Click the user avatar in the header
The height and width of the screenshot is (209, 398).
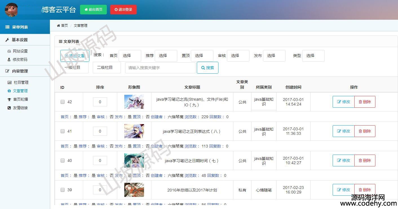point(11,10)
